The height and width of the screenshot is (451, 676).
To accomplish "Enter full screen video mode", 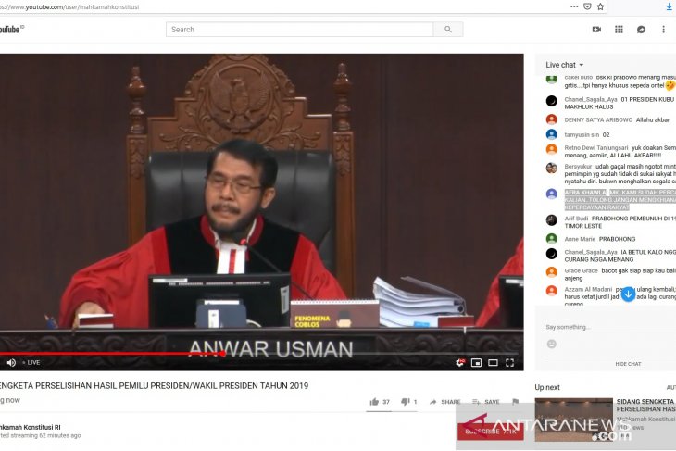I will (509, 363).
